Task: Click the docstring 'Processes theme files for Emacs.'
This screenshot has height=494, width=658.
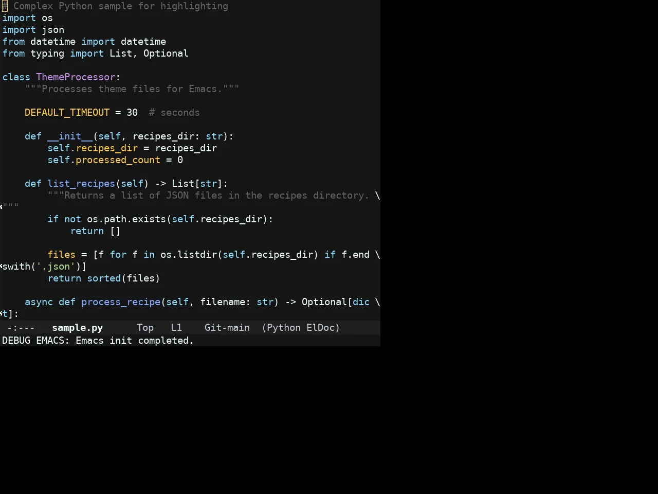Action: tap(132, 89)
